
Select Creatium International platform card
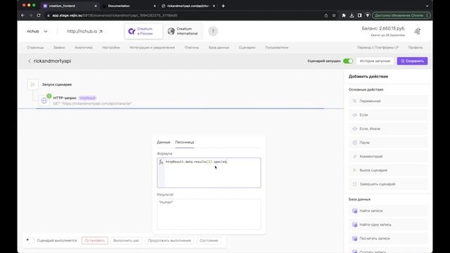[x=183, y=31]
